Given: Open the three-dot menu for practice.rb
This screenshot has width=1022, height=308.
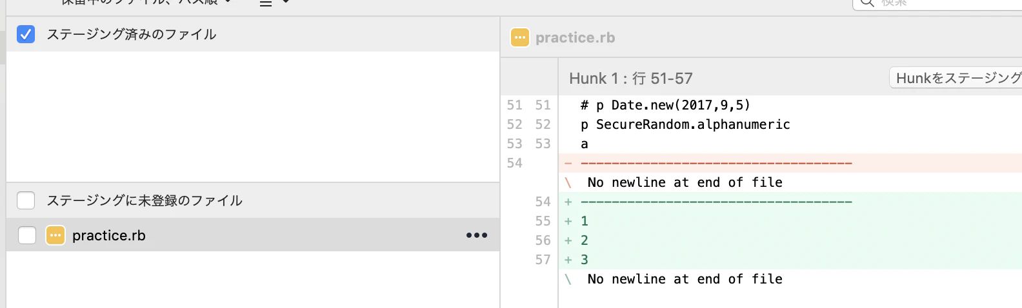Looking at the screenshot, I should coord(477,235).
